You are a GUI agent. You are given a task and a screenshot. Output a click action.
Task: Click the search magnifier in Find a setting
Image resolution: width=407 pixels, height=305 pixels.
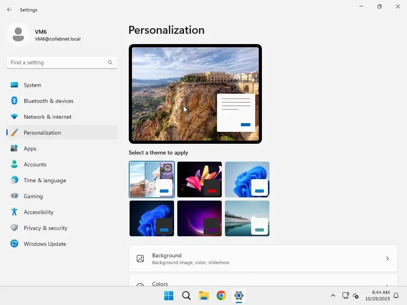pos(110,62)
